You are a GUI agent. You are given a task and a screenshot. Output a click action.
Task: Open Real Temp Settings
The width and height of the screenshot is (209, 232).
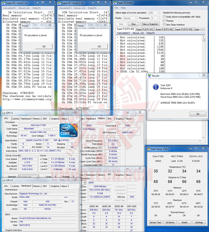(x=199, y=222)
